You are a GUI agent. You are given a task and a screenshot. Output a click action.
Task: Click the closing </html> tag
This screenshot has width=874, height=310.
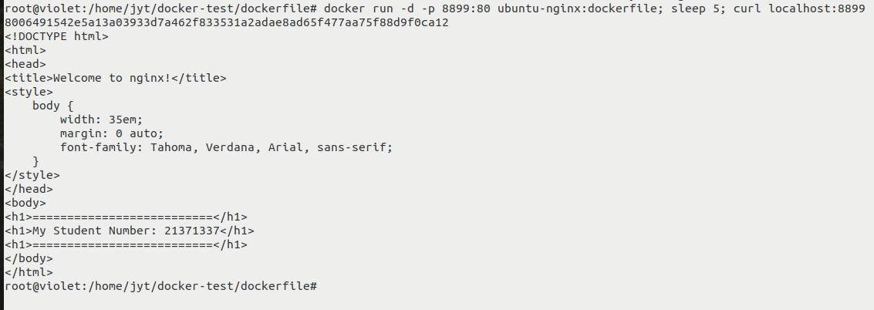click(x=29, y=272)
